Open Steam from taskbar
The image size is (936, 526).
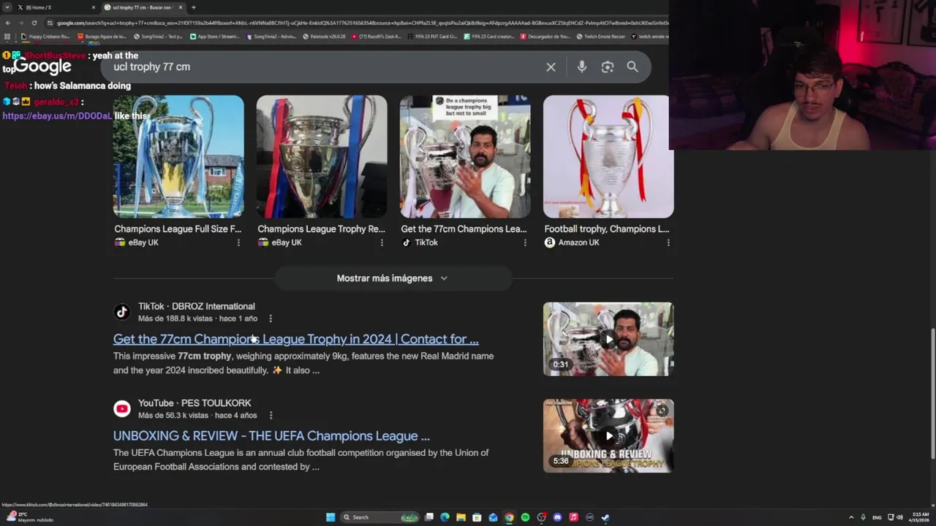click(605, 517)
